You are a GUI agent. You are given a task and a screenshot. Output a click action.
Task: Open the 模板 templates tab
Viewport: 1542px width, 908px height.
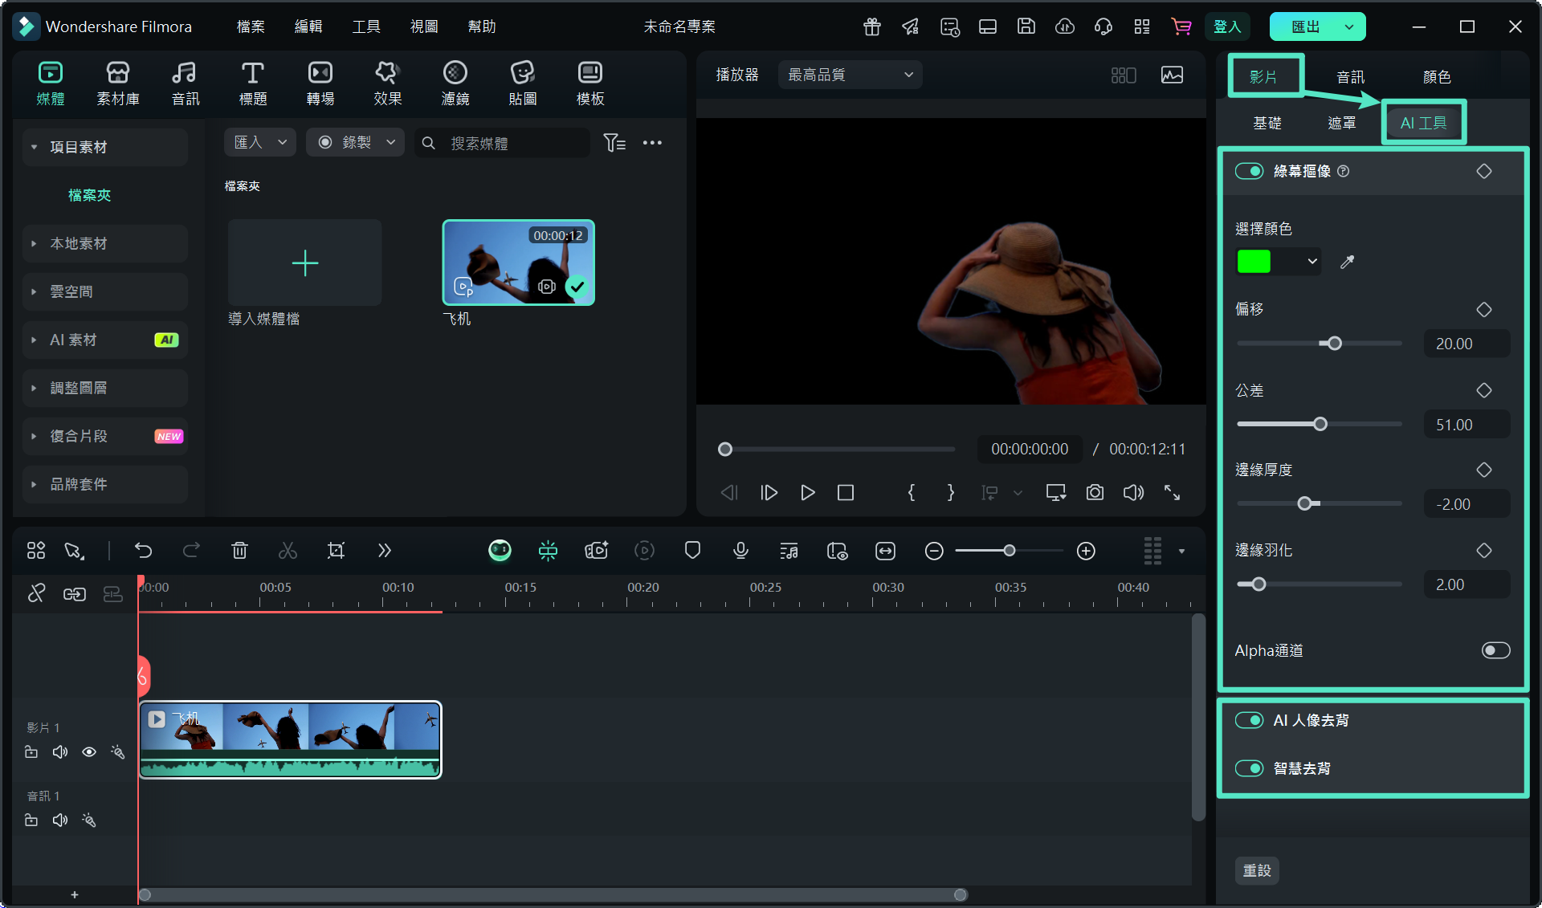tap(590, 84)
